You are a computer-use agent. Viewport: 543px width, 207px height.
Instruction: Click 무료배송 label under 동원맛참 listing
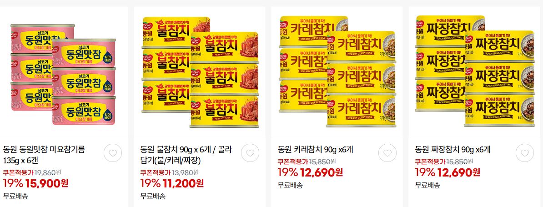click(15, 196)
